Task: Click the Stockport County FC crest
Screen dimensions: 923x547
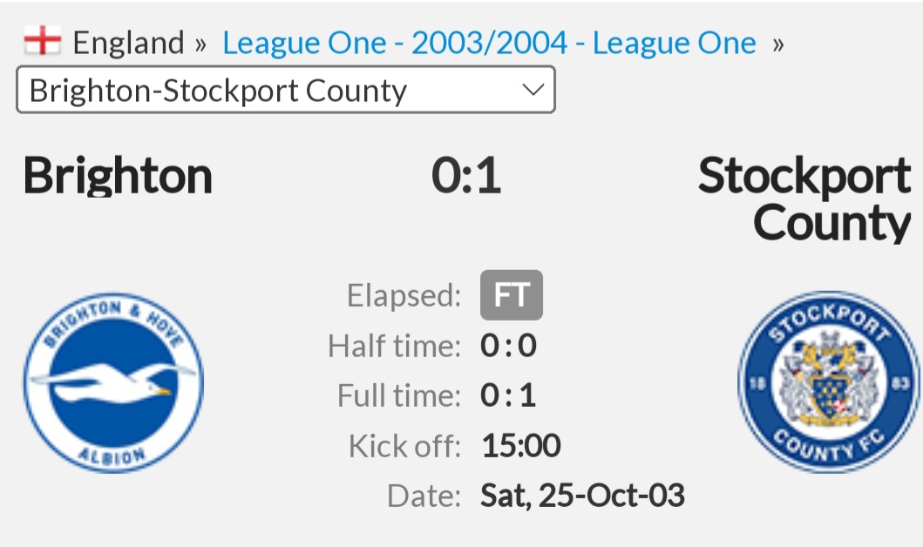Action: tap(828, 382)
